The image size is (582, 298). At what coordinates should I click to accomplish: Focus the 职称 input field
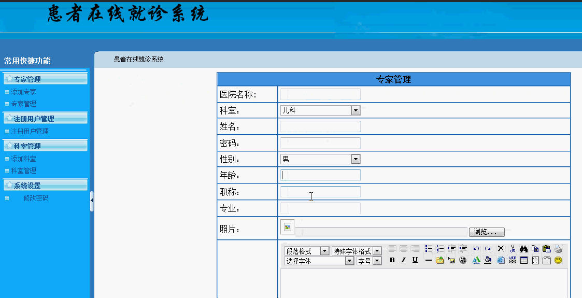pos(320,191)
